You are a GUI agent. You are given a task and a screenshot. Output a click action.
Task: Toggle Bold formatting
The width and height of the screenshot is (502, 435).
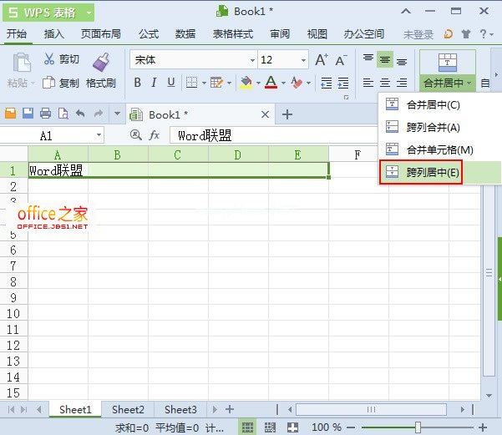[x=138, y=83]
